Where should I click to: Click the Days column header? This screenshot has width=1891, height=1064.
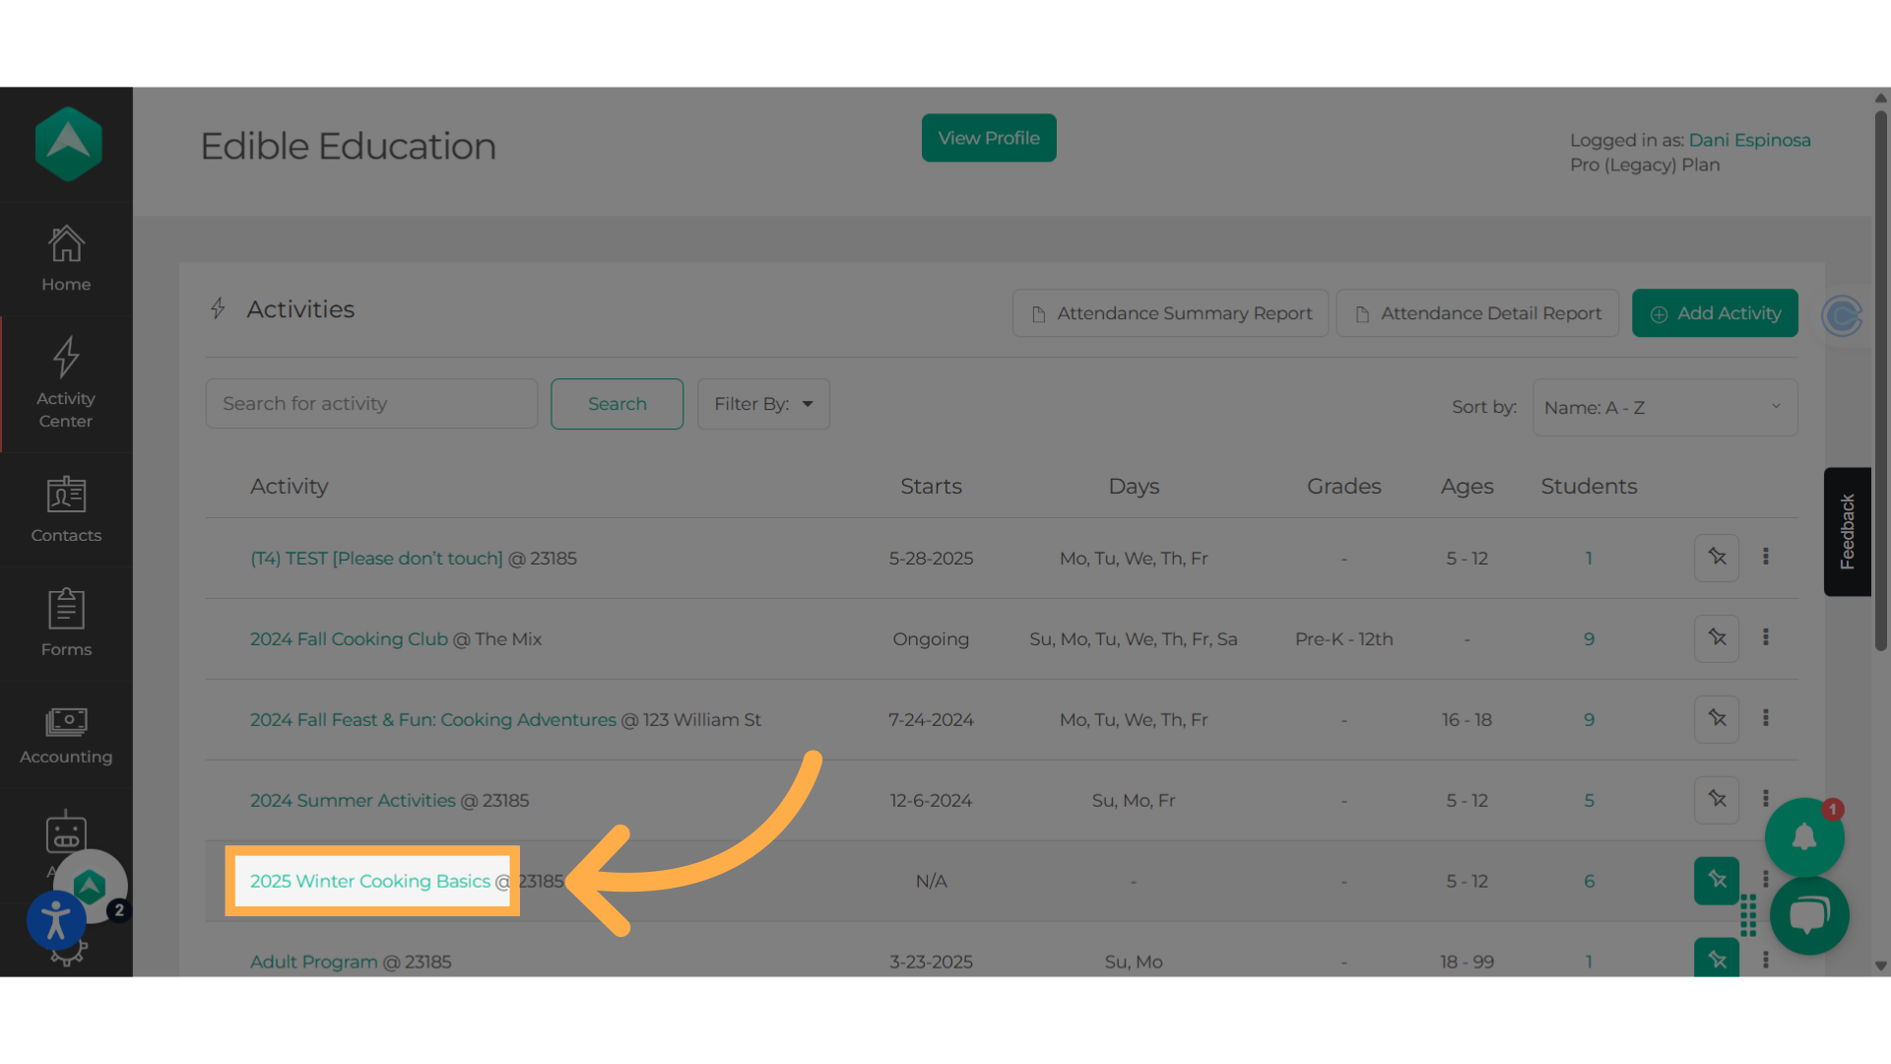[1134, 487]
